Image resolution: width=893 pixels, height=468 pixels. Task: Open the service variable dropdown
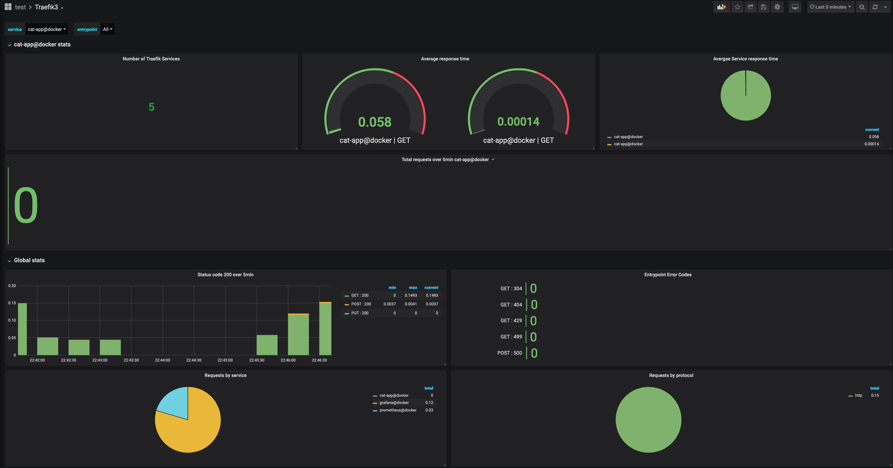click(x=47, y=29)
